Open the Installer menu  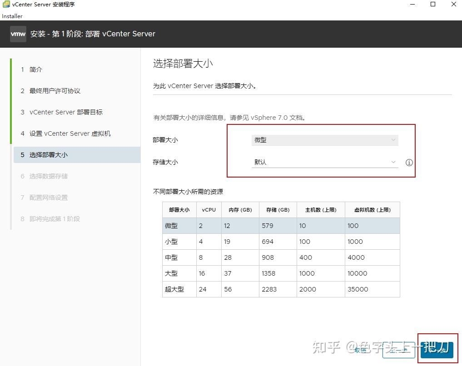[12, 16]
